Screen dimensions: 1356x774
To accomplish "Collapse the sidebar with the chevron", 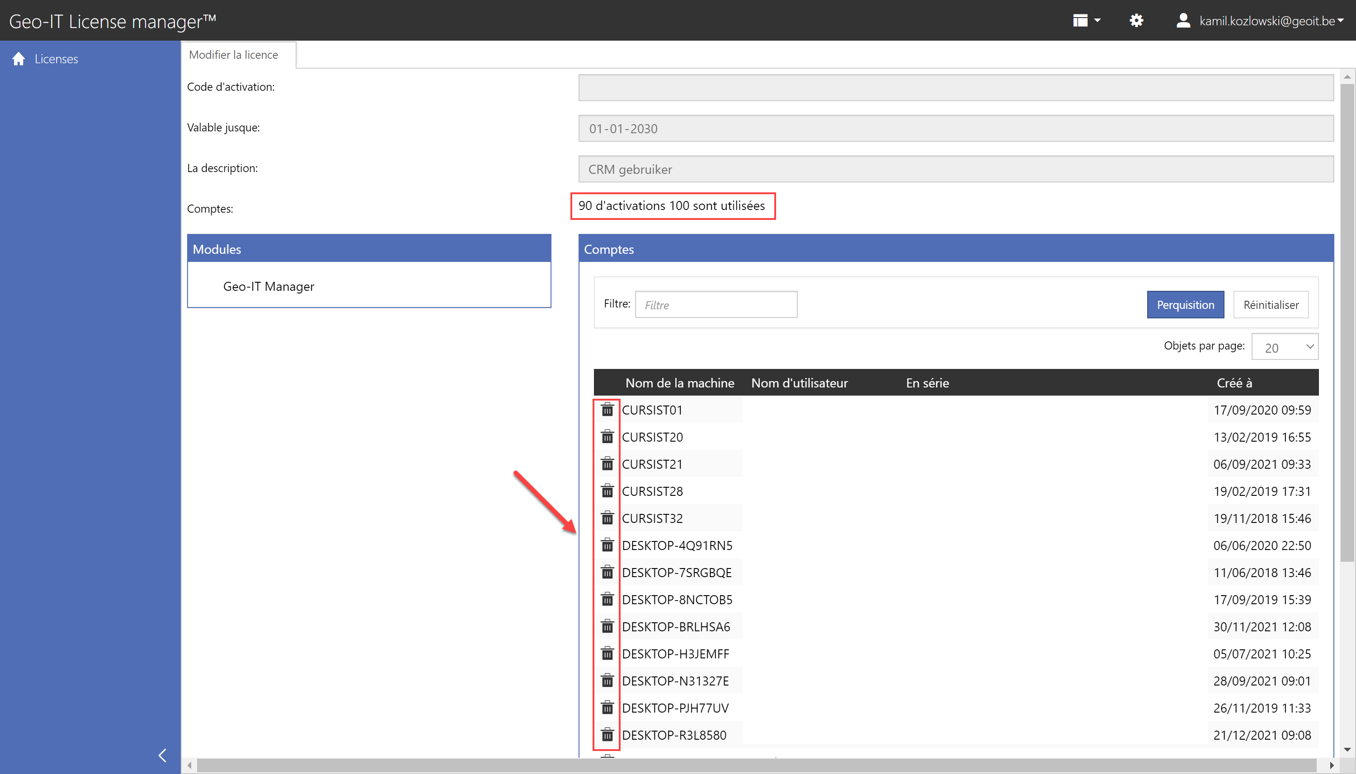I will click(x=162, y=755).
